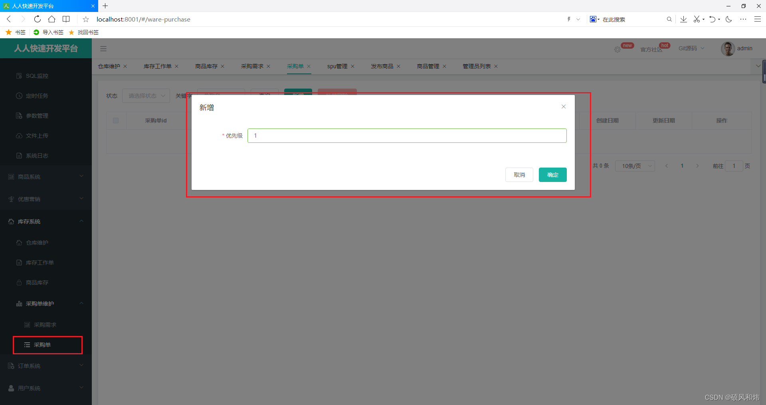Toggle the select-all table checkbox

click(x=116, y=121)
